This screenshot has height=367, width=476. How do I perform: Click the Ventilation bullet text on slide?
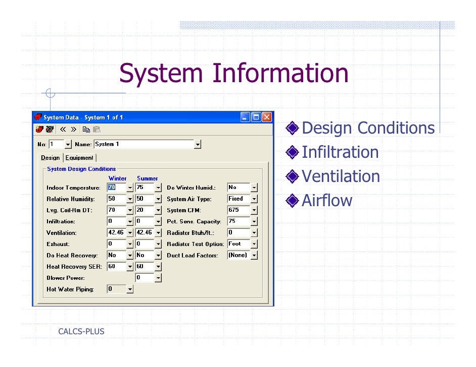click(x=341, y=176)
